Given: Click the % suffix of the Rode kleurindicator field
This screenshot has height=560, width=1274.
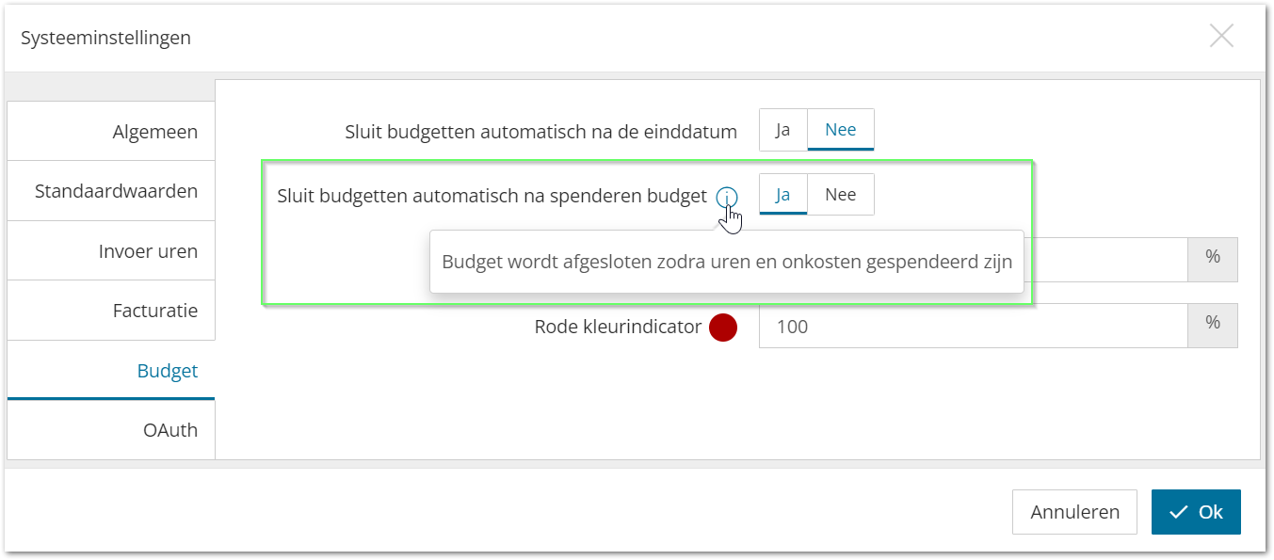Looking at the screenshot, I should (1213, 326).
